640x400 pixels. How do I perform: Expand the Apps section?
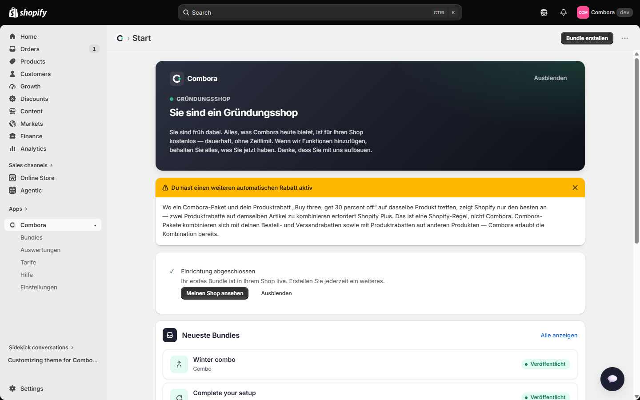click(x=18, y=209)
